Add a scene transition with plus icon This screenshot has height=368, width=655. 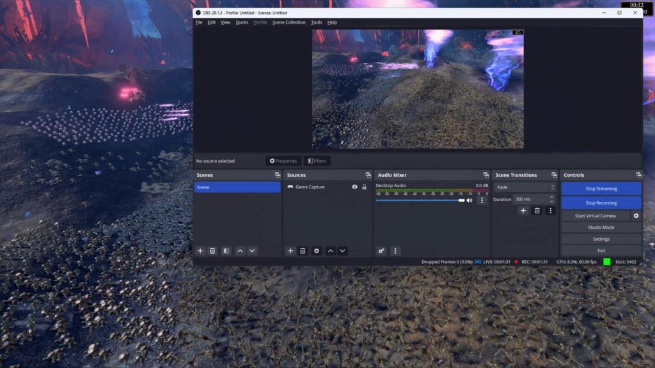point(523,211)
